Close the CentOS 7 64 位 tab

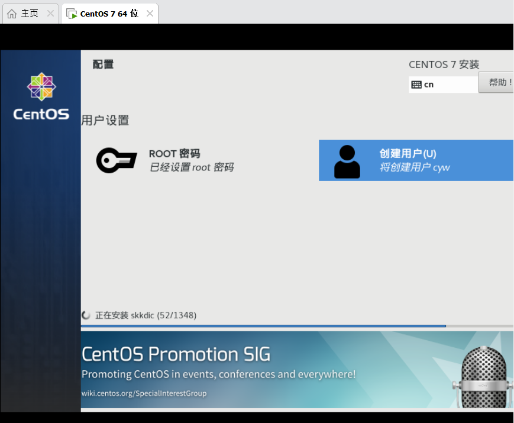(150, 14)
